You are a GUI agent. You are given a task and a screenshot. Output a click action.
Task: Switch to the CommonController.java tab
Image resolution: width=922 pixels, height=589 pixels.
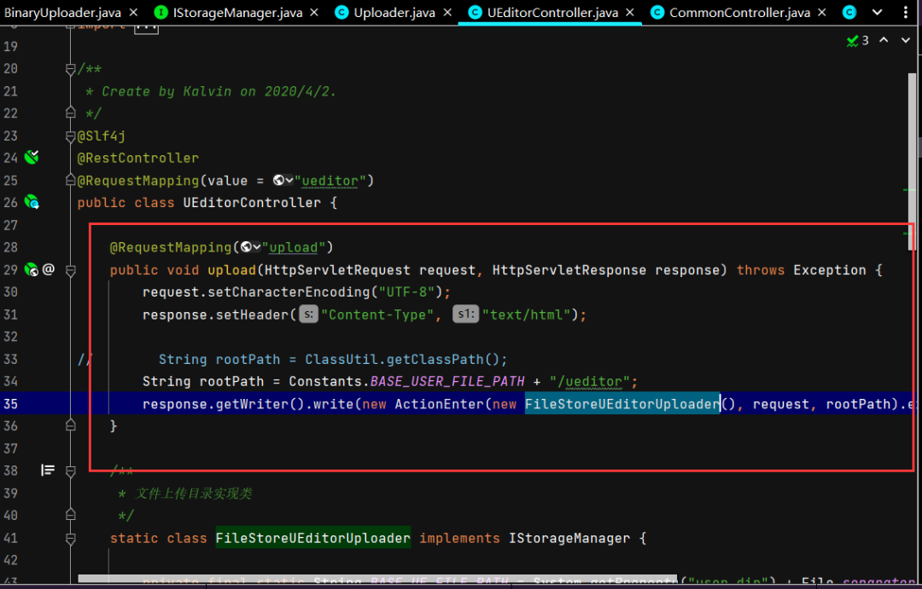[x=738, y=13]
